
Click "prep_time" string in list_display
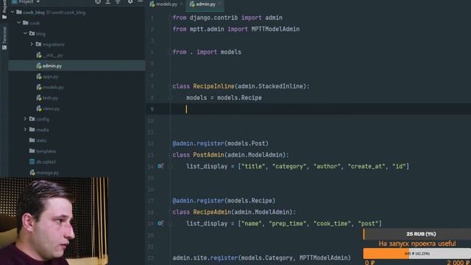click(288, 224)
